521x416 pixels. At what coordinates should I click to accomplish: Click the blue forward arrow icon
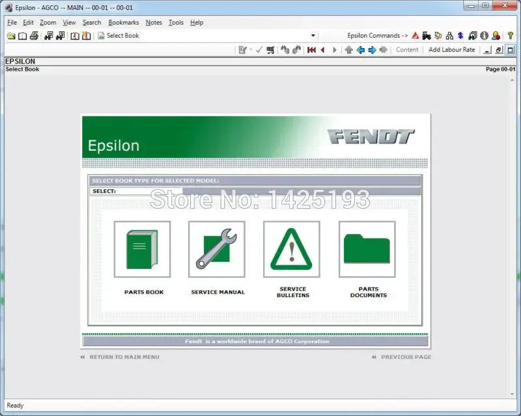[372, 50]
